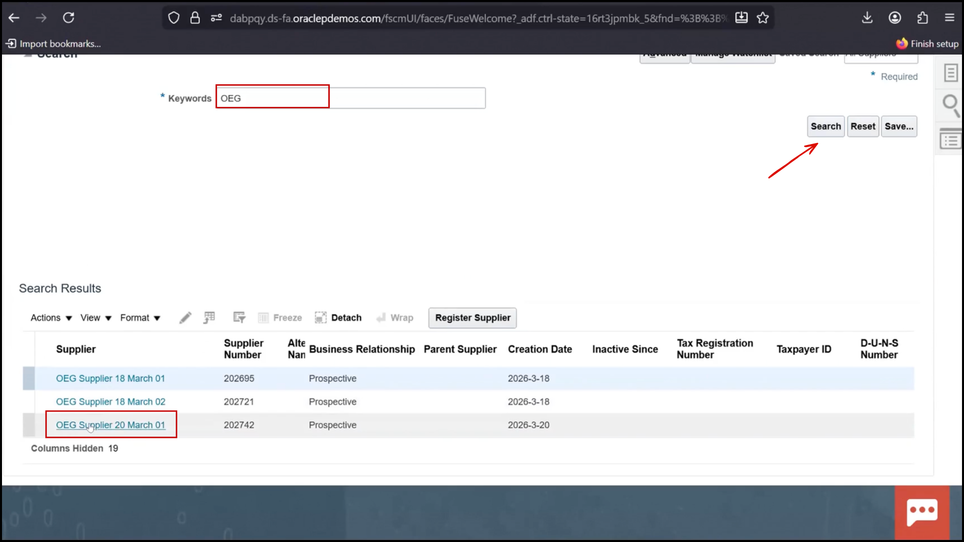Screen dimensions: 964x542
Task: Open the browser hamburger menu
Action: (950, 18)
